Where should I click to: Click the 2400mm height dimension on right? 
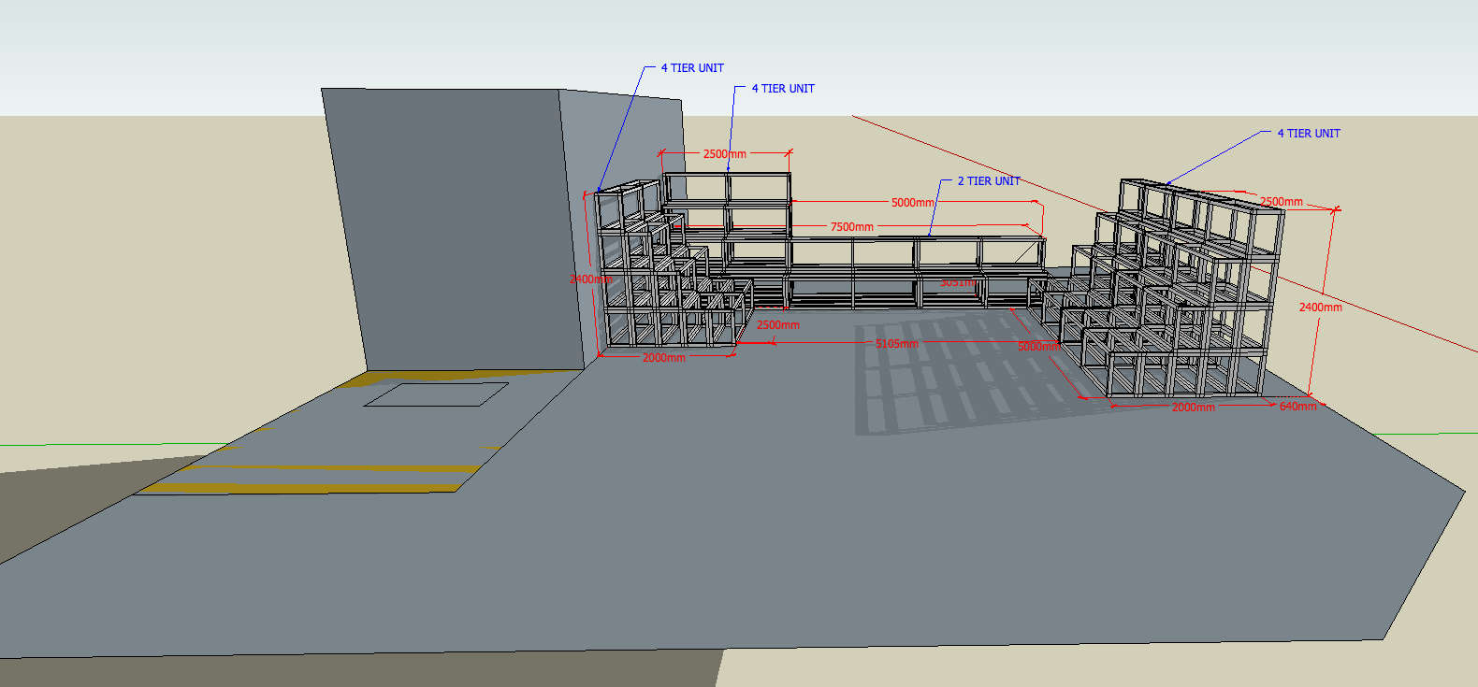pos(1320,308)
